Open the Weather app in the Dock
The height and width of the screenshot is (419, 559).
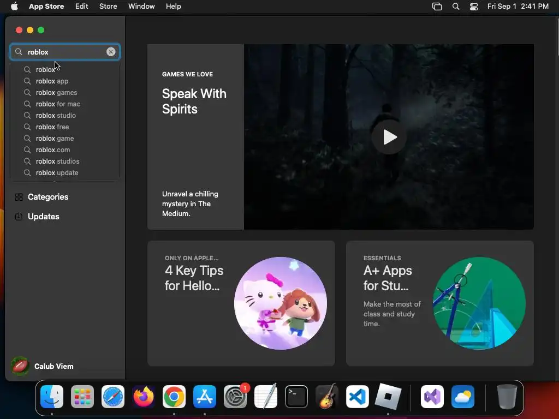tap(463, 396)
